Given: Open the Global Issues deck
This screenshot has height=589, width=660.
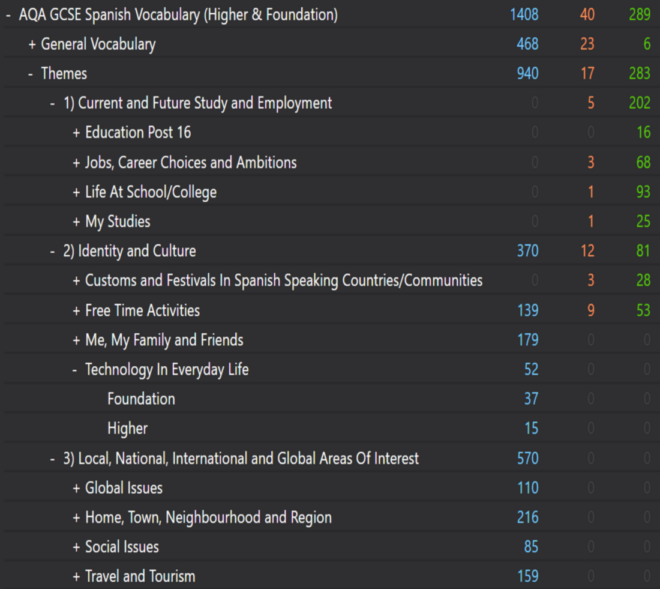Looking at the screenshot, I should click(124, 488).
